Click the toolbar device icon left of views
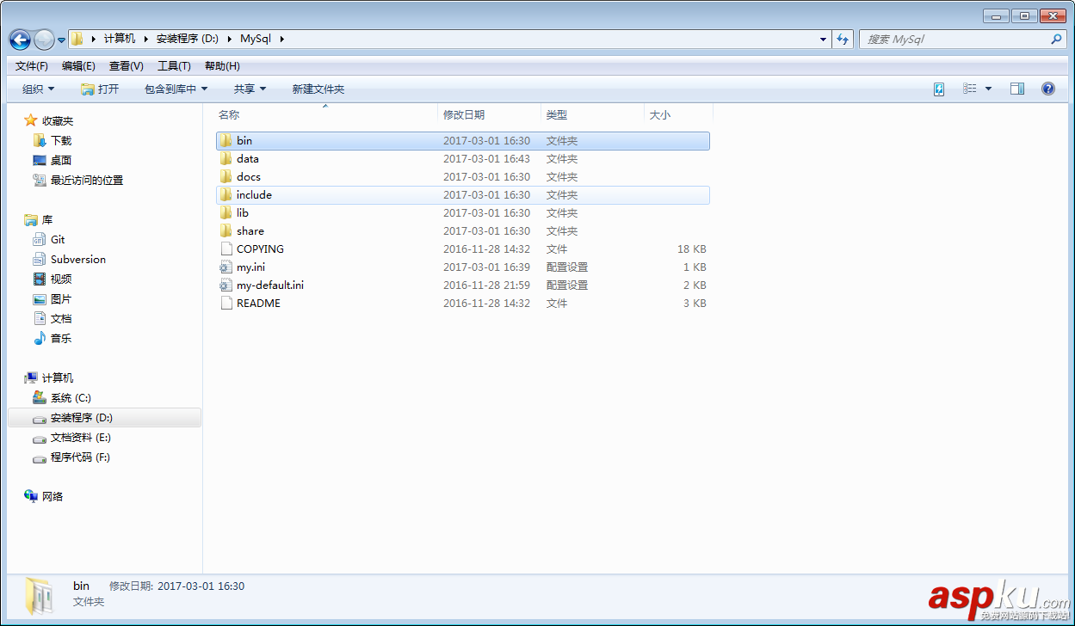This screenshot has width=1075, height=626. coord(939,89)
